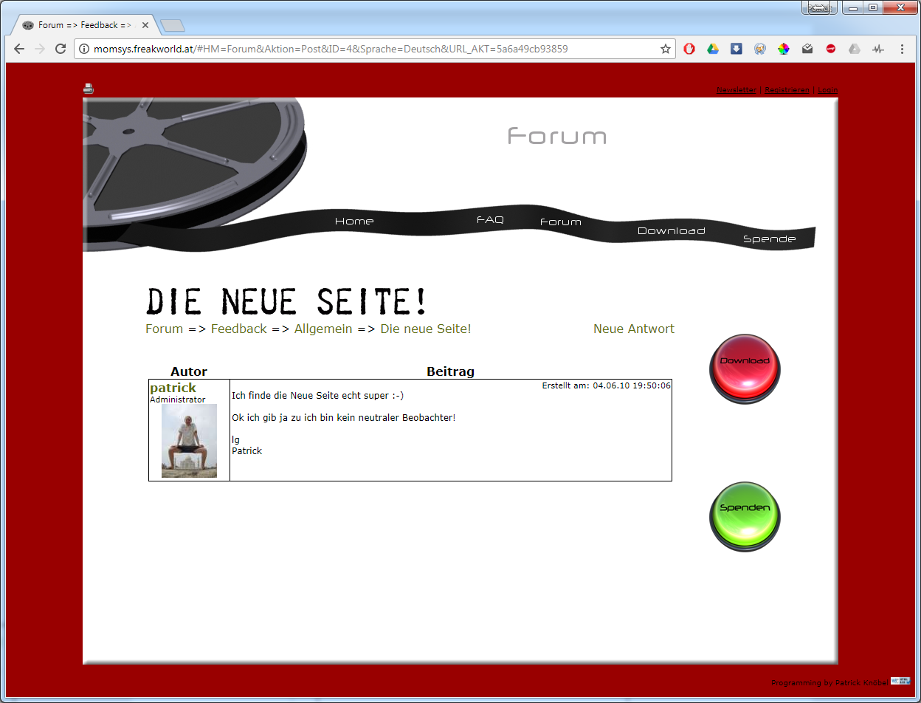Click the 'Die neue Seite!' breadcrumb link
The width and height of the screenshot is (921, 703).
(x=426, y=329)
